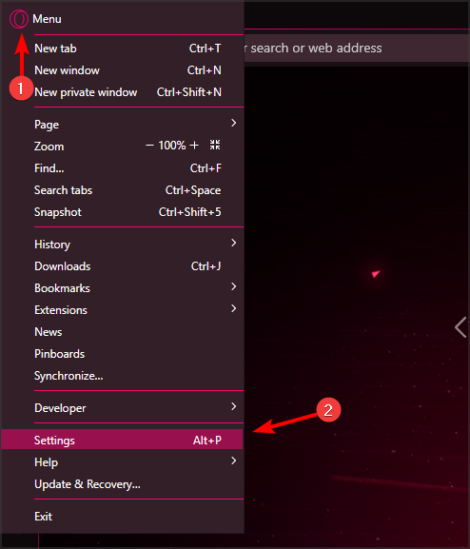Click the sidebar collapse chevron on right edge
Screen dimensions: 470x549
coord(460,327)
